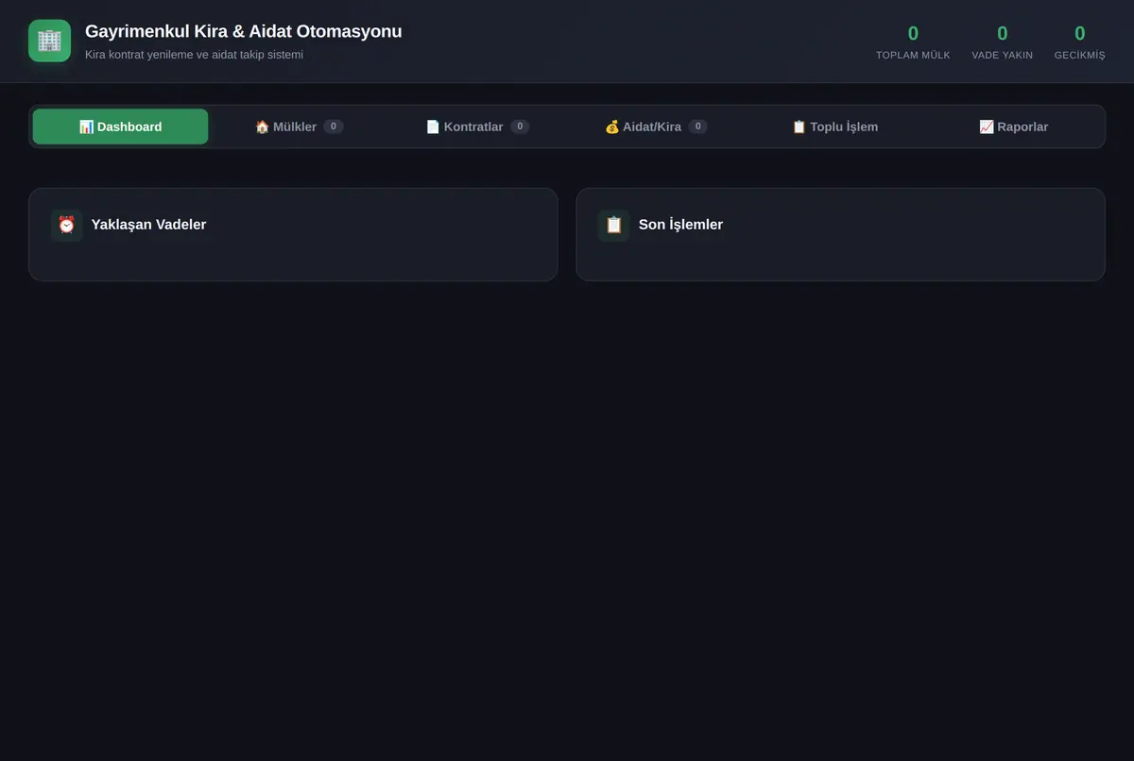
Task: Click the Gecikmiş counter
Action: coord(1079,42)
